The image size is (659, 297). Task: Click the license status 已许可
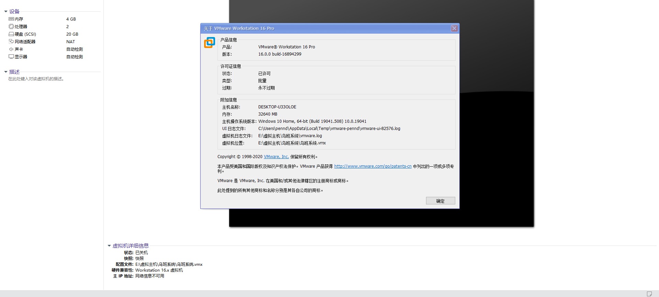pos(265,74)
